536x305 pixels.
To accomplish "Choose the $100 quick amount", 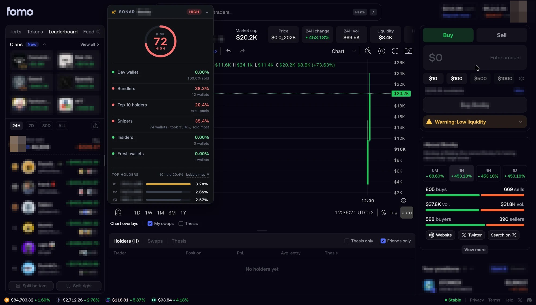I will 457,79.
